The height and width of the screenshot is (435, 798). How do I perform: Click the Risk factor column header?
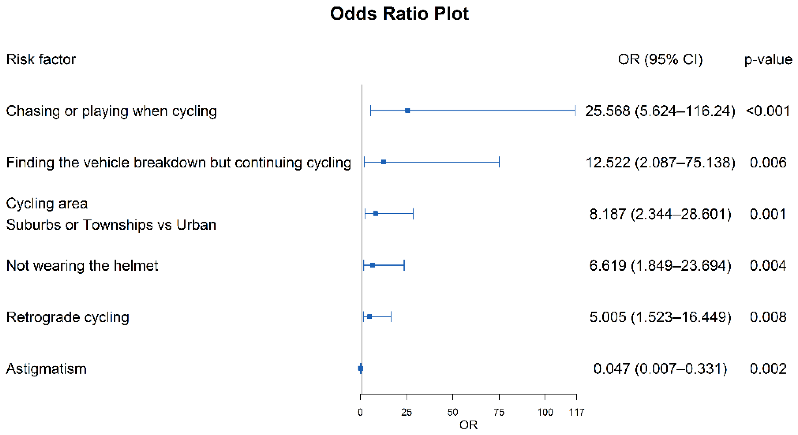click(x=41, y=59)
